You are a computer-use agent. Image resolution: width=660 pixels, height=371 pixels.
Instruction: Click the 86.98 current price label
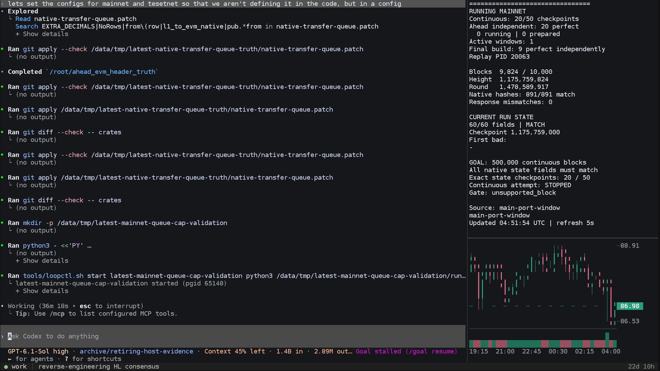pos(630,306)
